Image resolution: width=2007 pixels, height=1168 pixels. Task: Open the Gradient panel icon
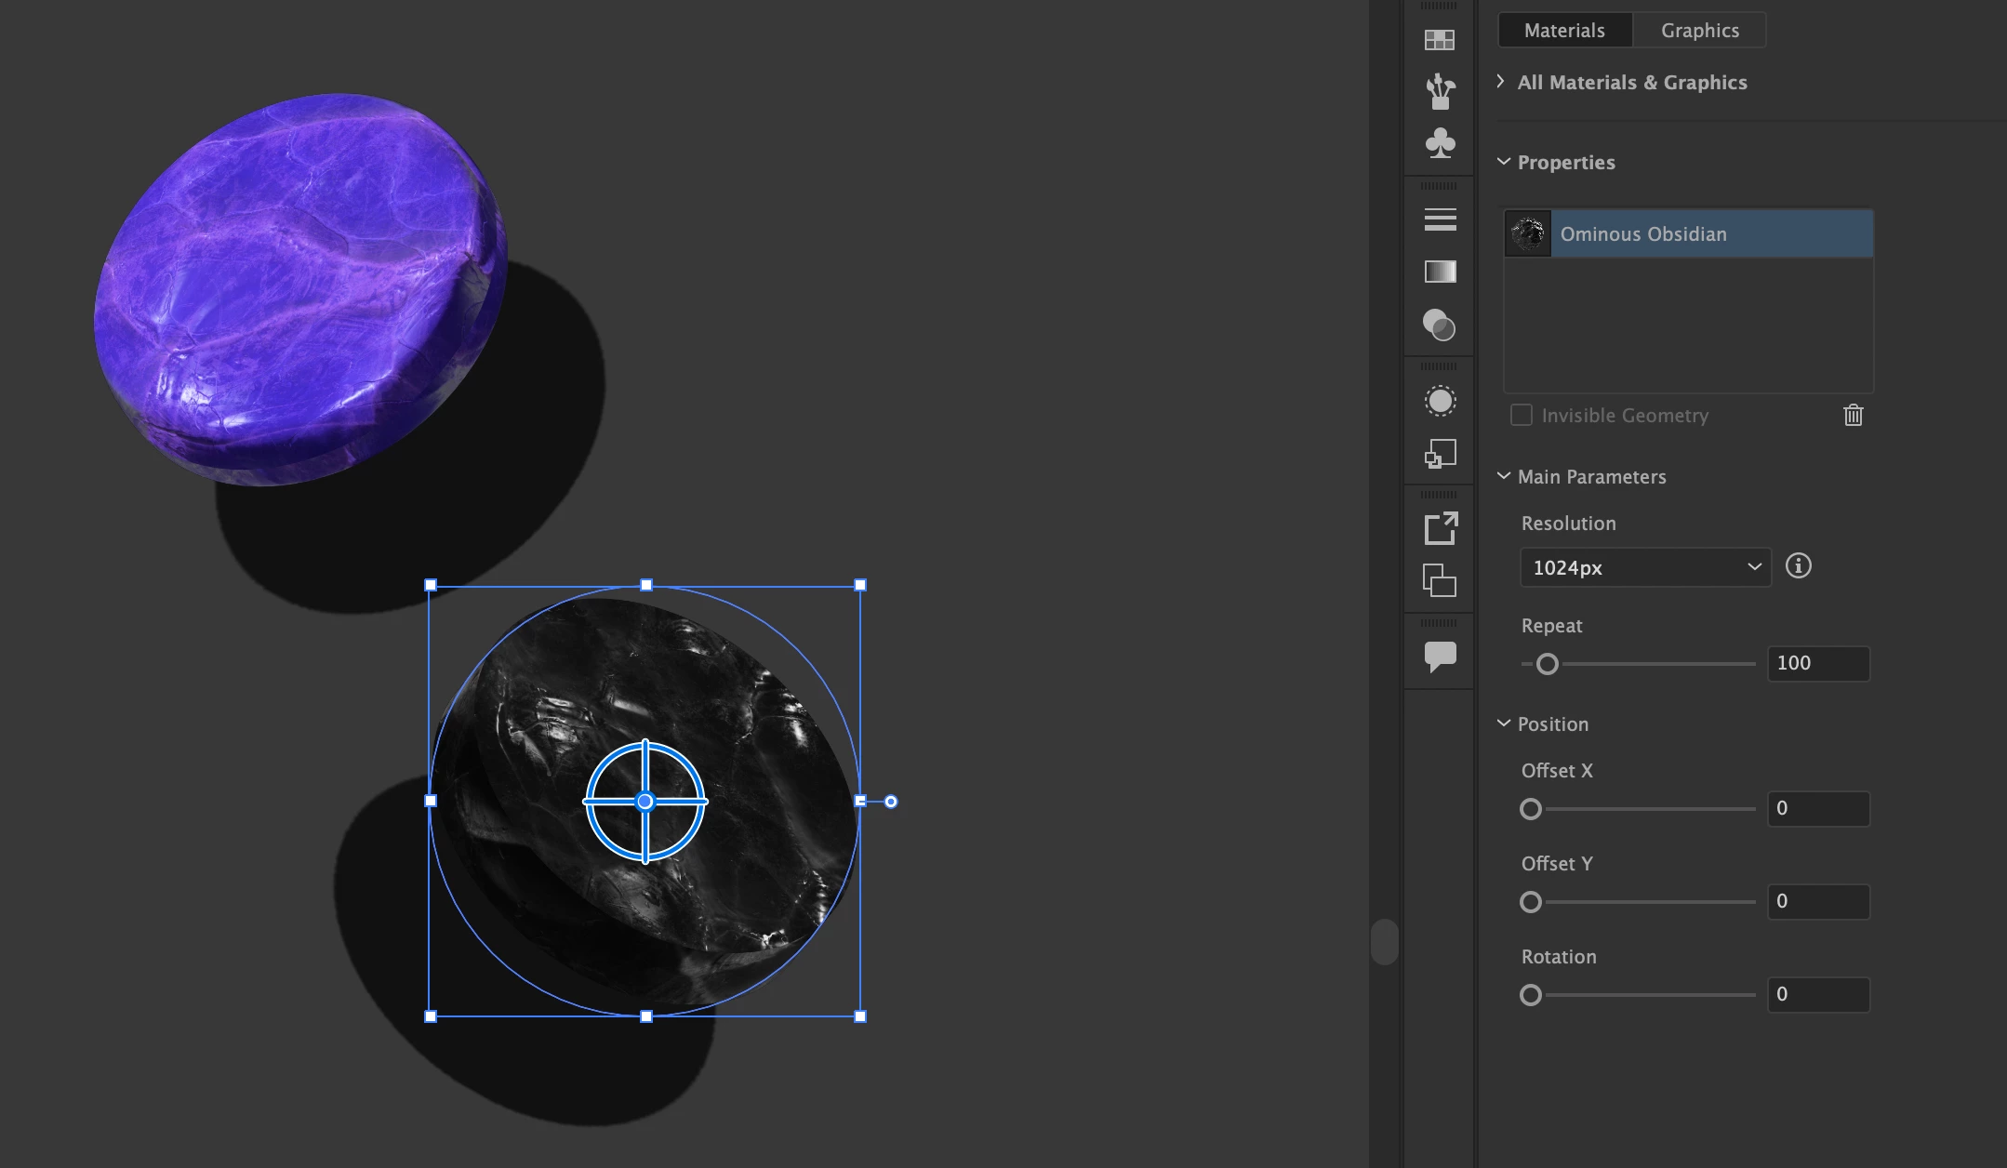(1440, 272)
